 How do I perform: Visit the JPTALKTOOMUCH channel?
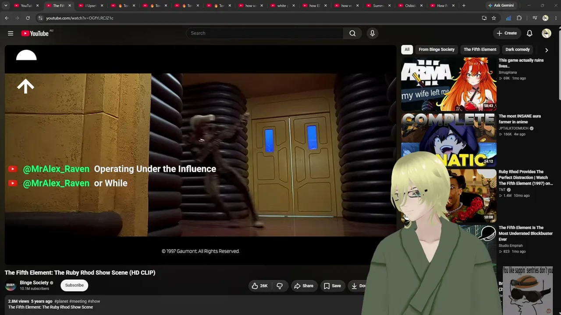513,129
